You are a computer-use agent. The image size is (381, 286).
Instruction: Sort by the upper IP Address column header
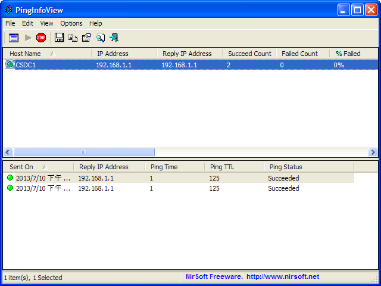124,54
